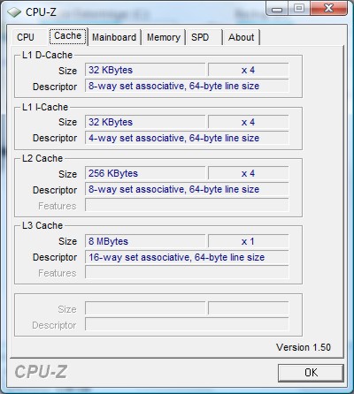This screenshot has height=394, width=354.
Task: Click the Version 1.50 text
Action: (x=304, y=347)
